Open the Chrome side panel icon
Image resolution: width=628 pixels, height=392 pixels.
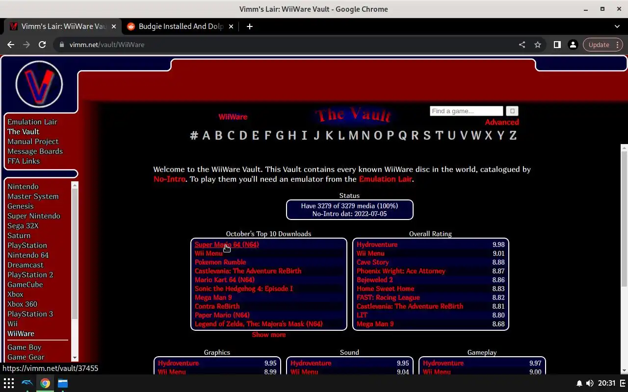tap(557, 45)
